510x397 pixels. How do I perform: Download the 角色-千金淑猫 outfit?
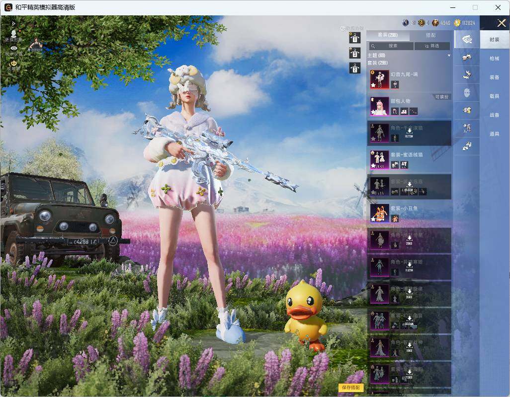(x=409, y=133)
